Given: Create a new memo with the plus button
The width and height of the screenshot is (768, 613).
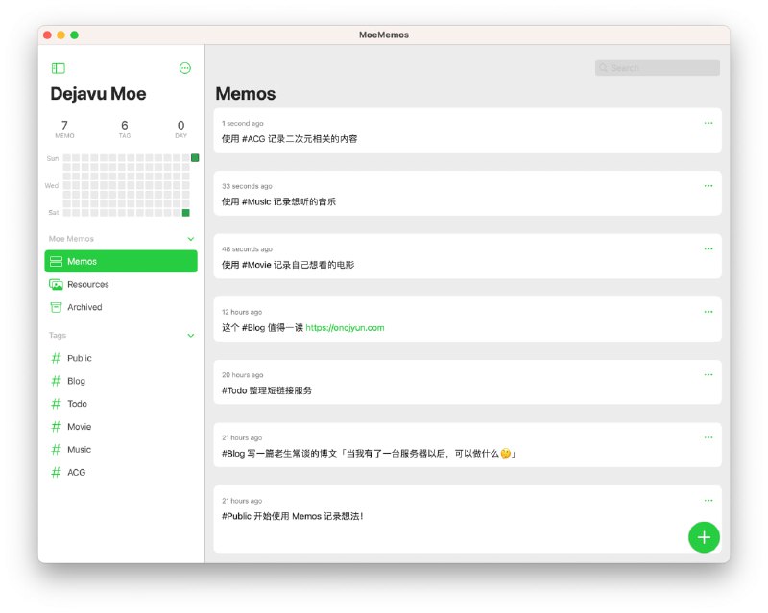Looking at the screenshot, I should point(704,537).
